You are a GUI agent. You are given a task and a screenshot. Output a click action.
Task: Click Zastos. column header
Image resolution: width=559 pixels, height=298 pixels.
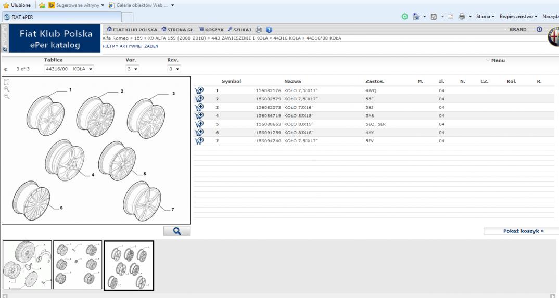coord(375,81)
